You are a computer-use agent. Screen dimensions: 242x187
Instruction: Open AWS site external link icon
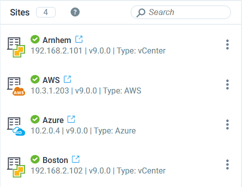click(x=68, y=79)
